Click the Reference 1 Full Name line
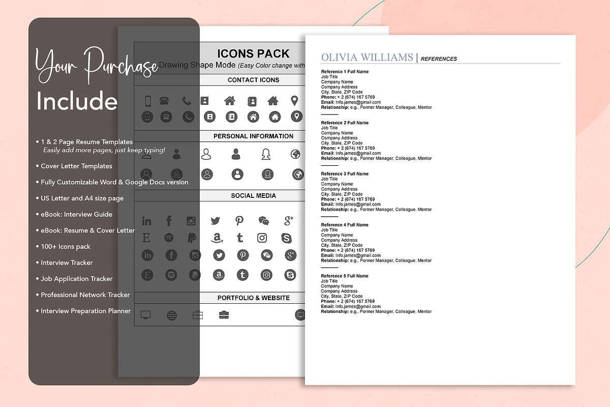610x407 pixels. pos(345,72)
